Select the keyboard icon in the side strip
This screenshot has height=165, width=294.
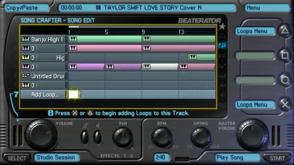(x=222, y=76)
